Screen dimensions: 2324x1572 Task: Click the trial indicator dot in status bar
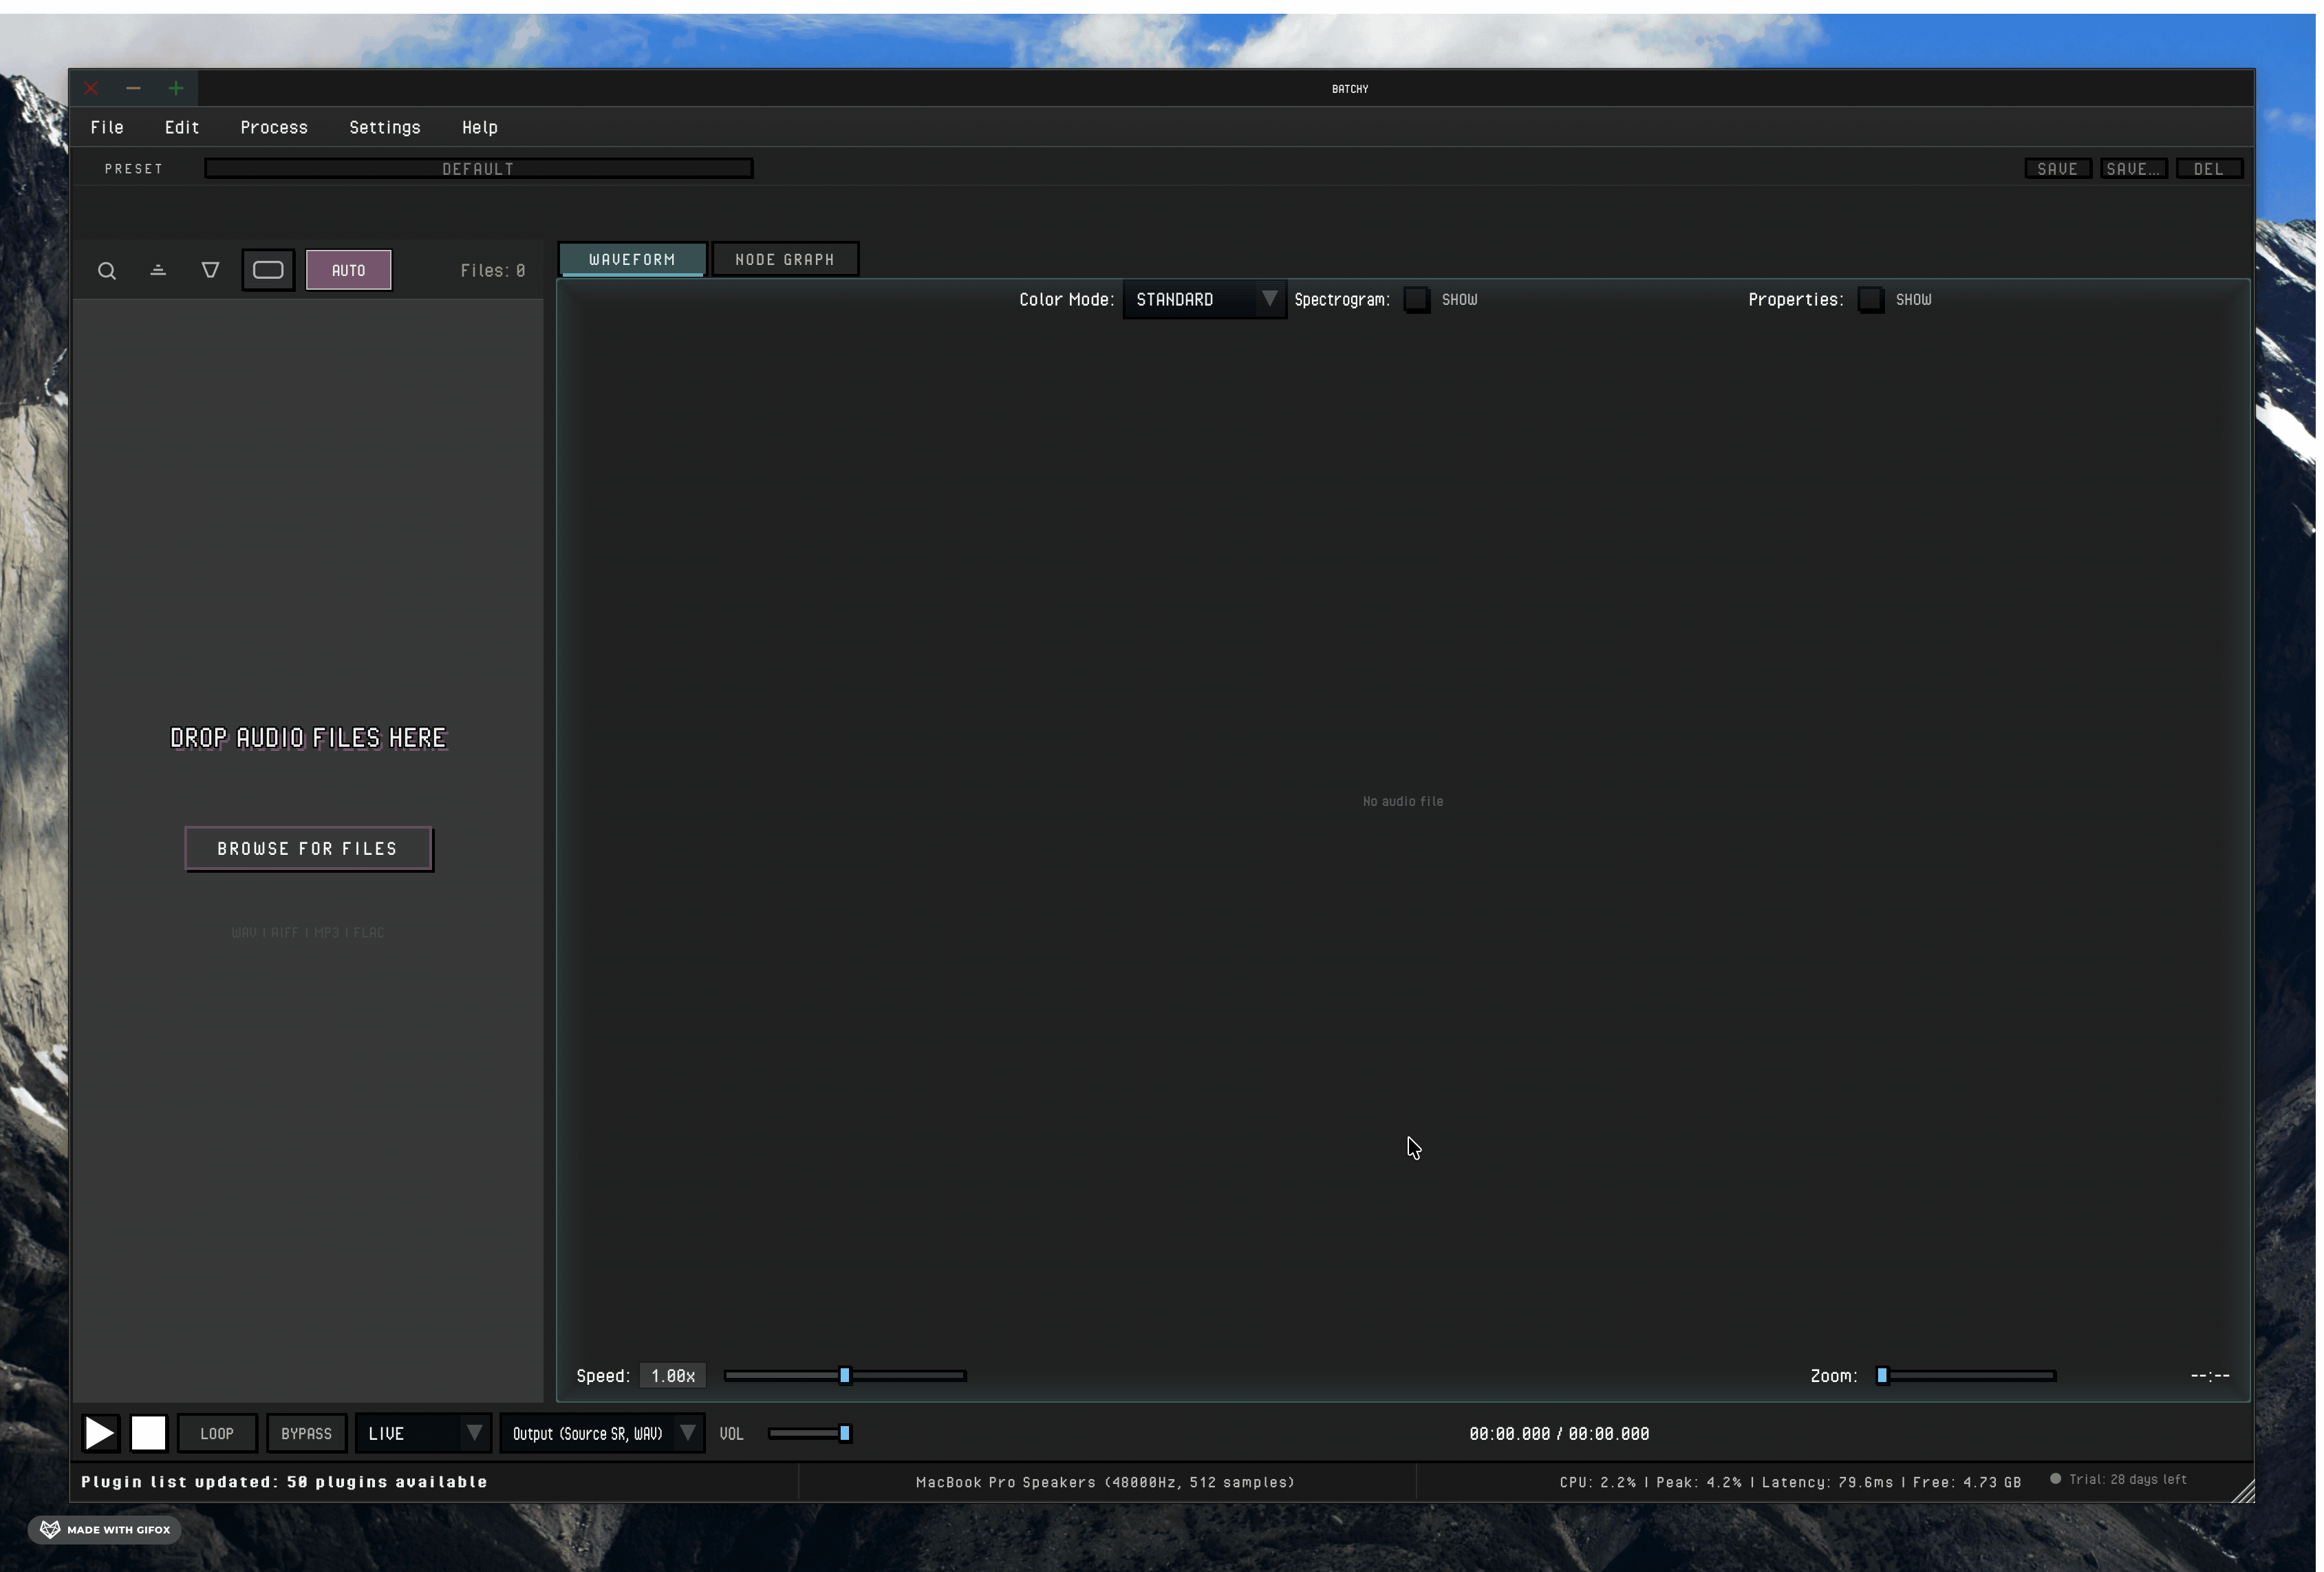click(x=2055, y=1479)
